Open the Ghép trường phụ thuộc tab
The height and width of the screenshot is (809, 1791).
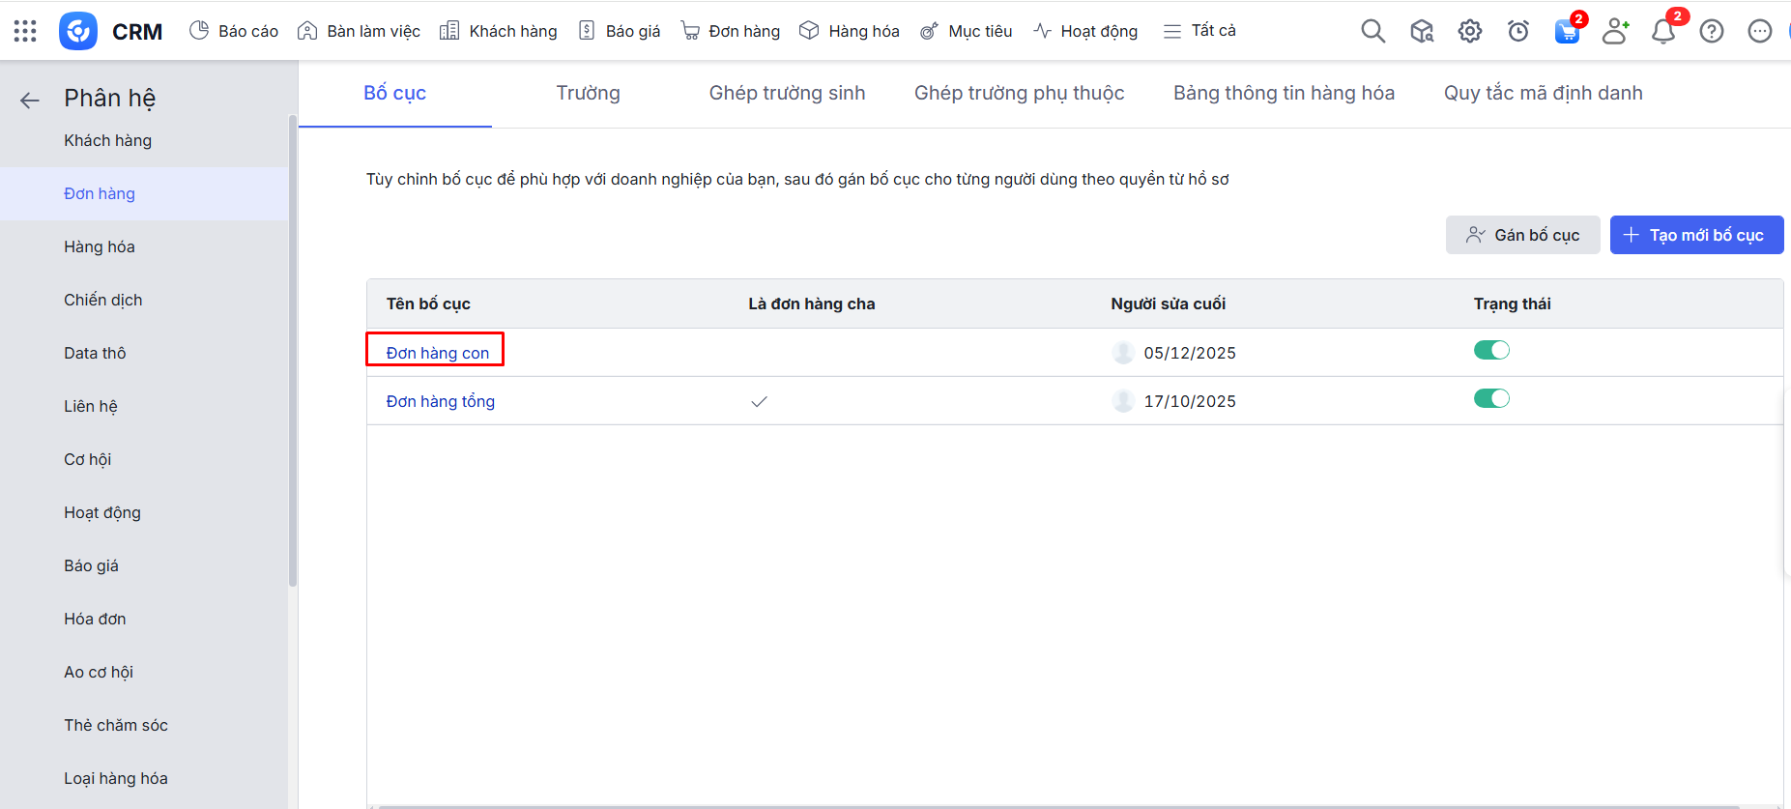click(1019, 93)
